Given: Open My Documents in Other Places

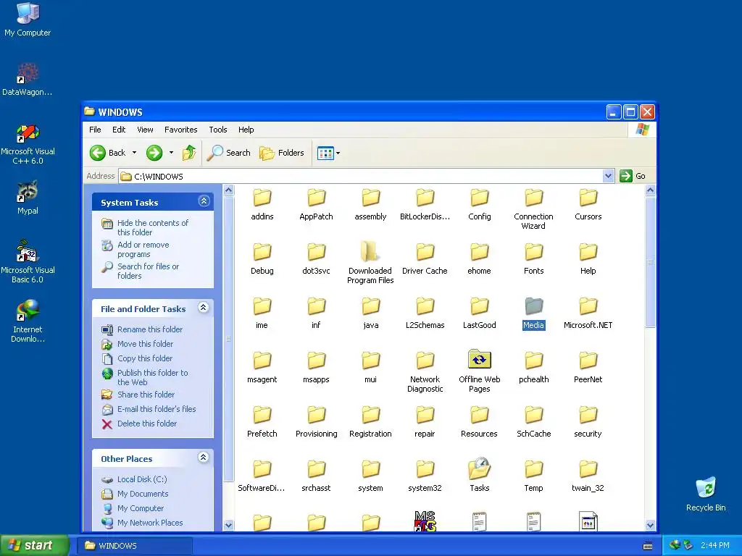Looking at the screenshot, I should click(143, 494).
